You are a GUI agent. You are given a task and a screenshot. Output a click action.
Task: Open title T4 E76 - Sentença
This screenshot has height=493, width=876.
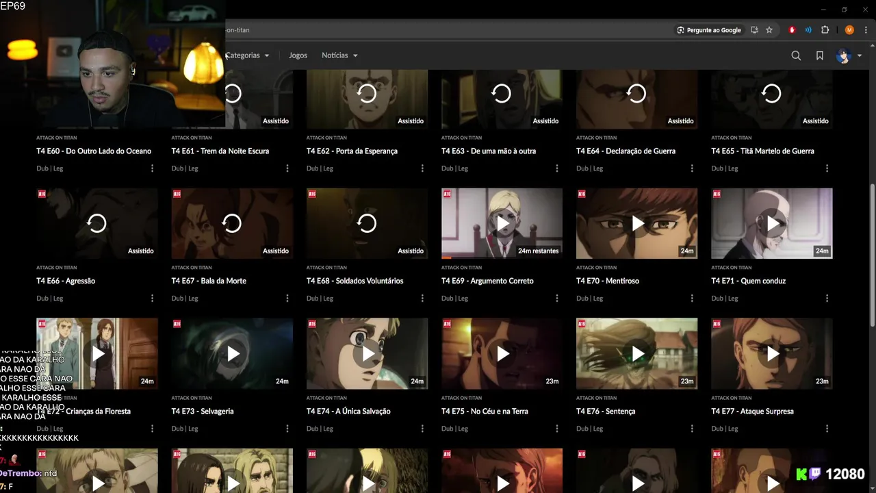[606, 412]
